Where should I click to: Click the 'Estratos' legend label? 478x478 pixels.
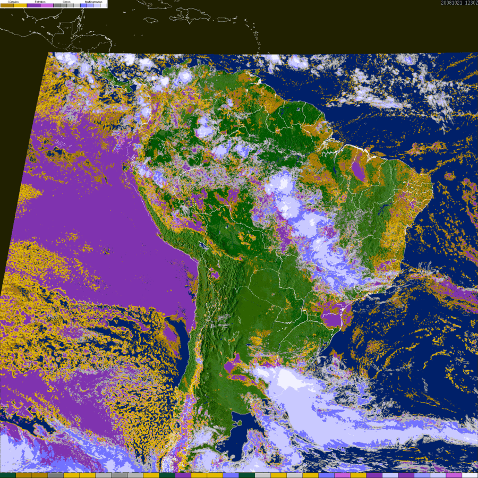(x=40, y=2)
